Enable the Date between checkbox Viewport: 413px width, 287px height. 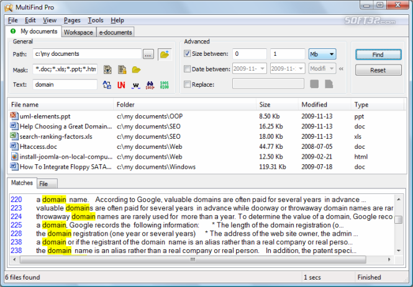(187, 69)
